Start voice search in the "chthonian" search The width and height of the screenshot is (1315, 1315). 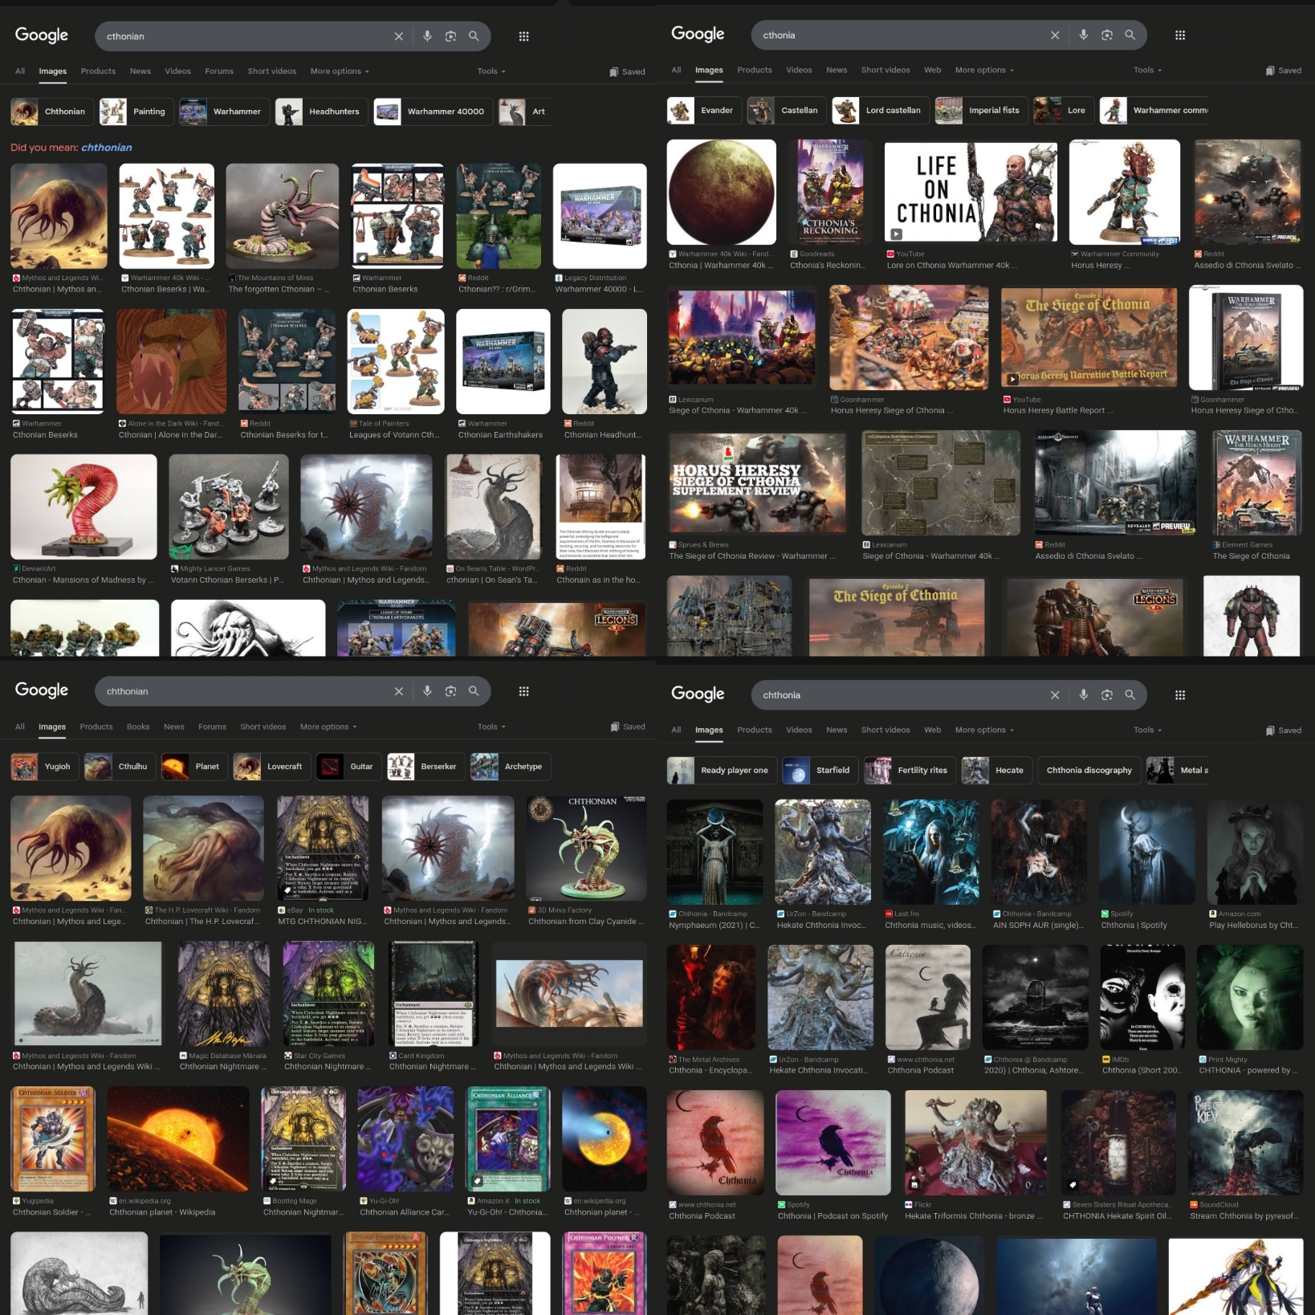pyautogui.click(x=427, y=691)
